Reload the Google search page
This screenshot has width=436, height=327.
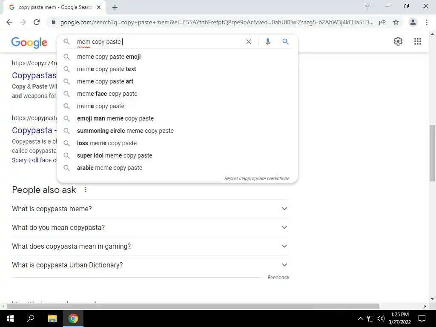point(37,22)
